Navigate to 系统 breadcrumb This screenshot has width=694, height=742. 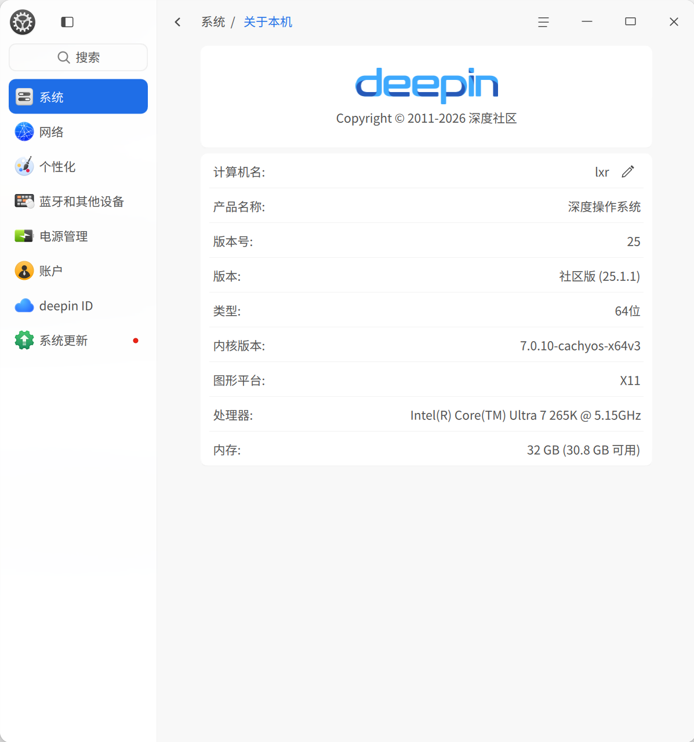pos(213,22)
